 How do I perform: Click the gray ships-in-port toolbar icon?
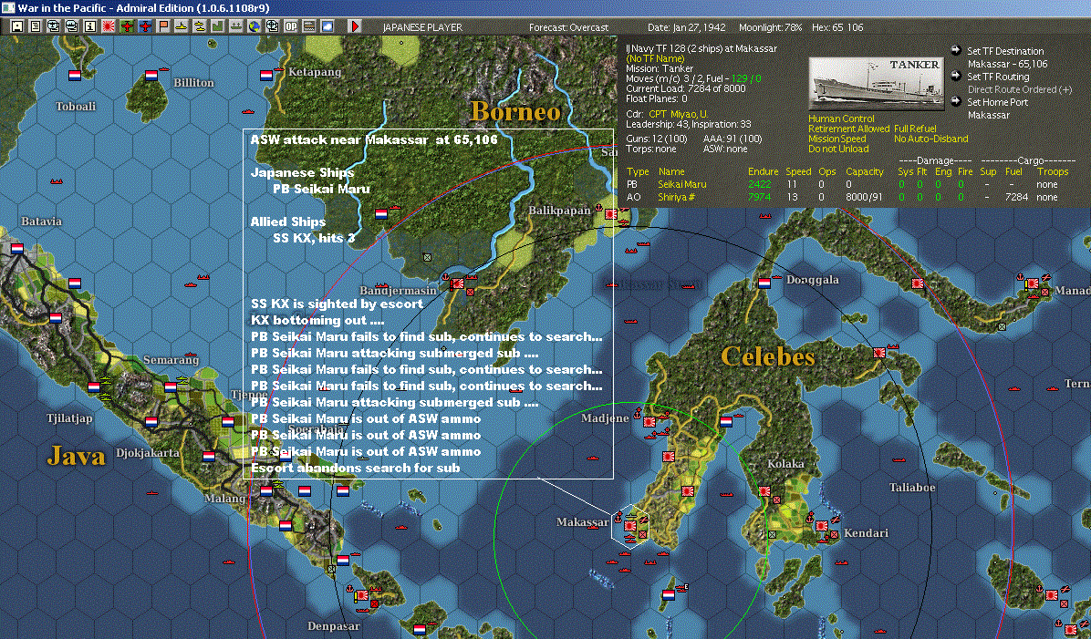pyautogui.click(x=236, y=26)
